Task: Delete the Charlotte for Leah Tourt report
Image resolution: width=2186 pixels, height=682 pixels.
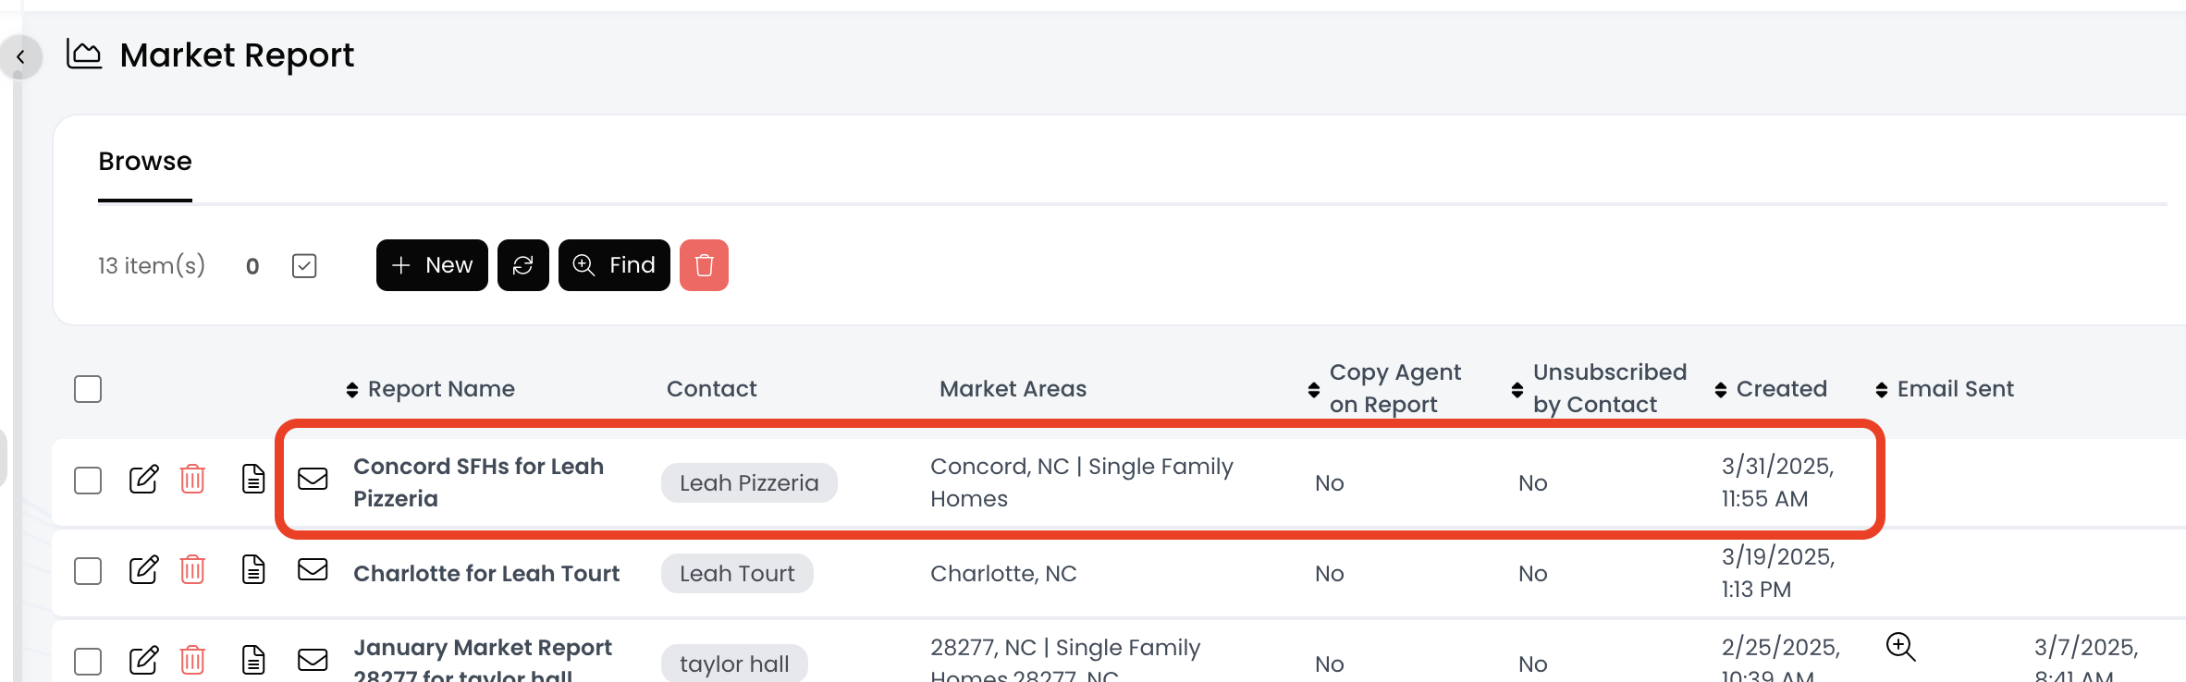Action: 192,570
